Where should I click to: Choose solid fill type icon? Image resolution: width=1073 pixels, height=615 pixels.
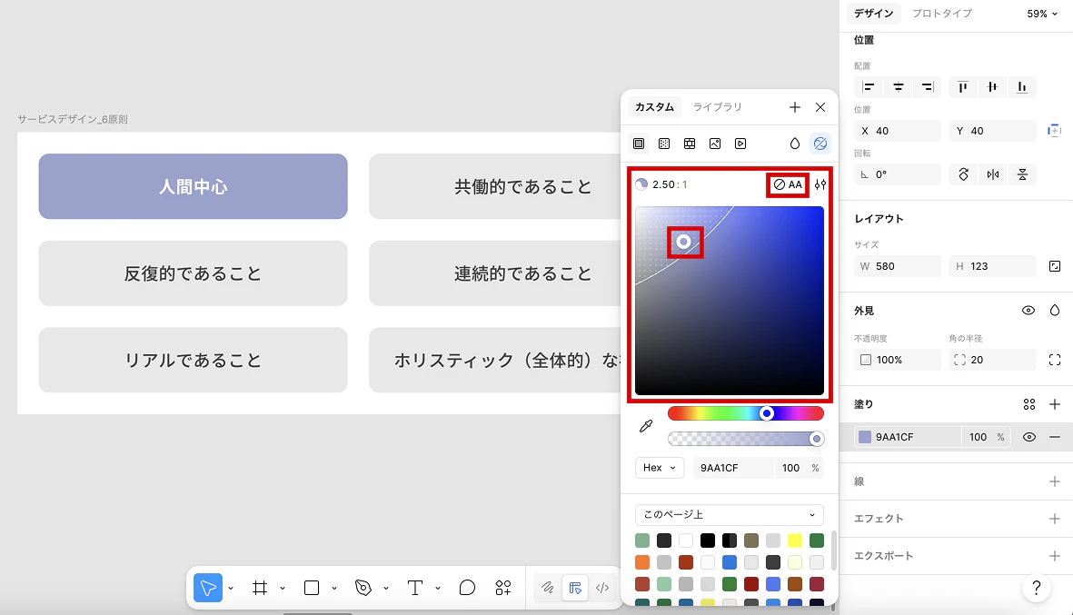(x=639, y=144)
